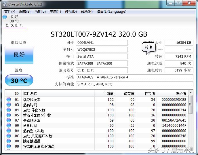Click status orb for row 03 起转时间
This screenshot has height=155, width=198.
(9, 105)
